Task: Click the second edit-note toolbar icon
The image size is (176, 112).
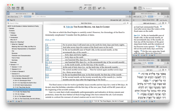Action: coord(94,8)
